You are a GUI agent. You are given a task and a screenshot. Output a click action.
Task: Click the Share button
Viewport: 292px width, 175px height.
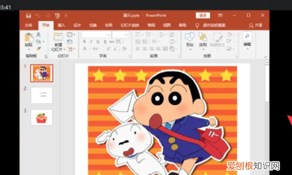click(x=256, y=25)
